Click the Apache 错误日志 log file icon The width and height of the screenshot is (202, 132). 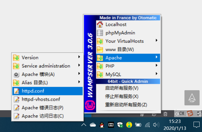pos(17,108)
